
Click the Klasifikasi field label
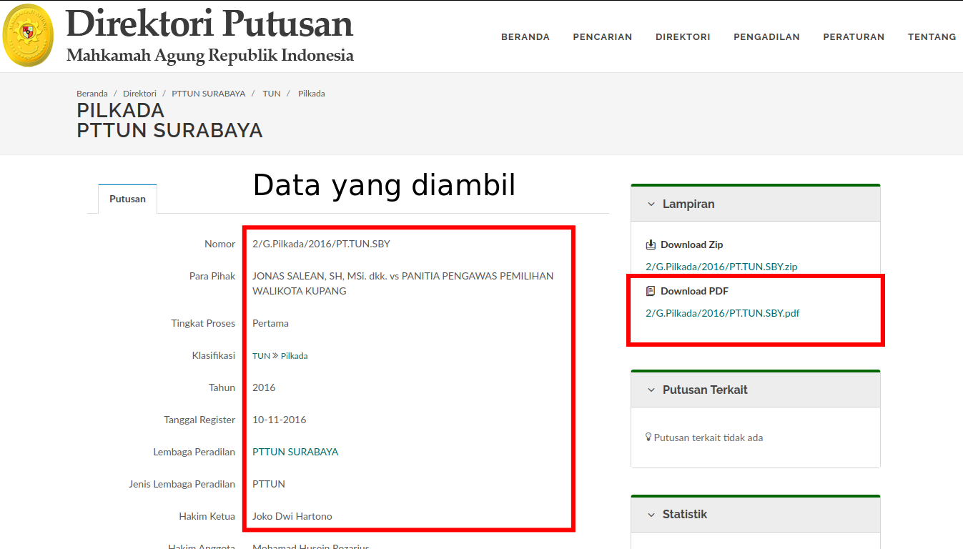[214, 355]
